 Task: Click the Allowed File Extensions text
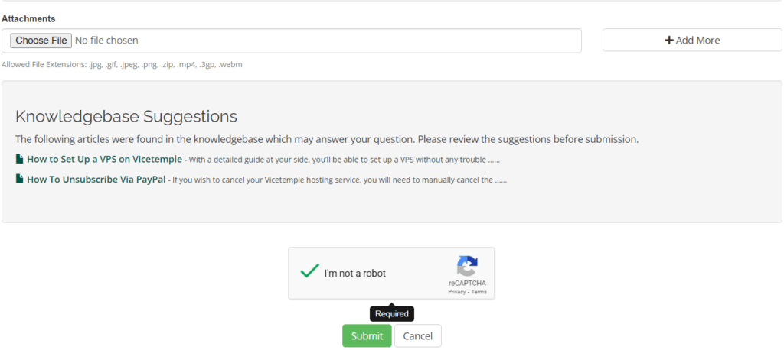(x=122, y=65)
